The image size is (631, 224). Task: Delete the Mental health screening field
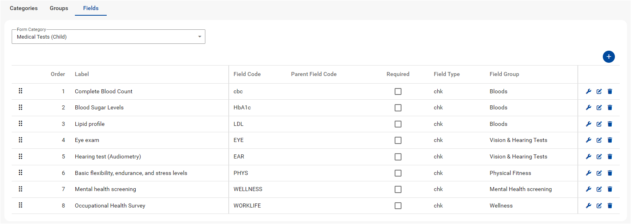tap(610, 189)
